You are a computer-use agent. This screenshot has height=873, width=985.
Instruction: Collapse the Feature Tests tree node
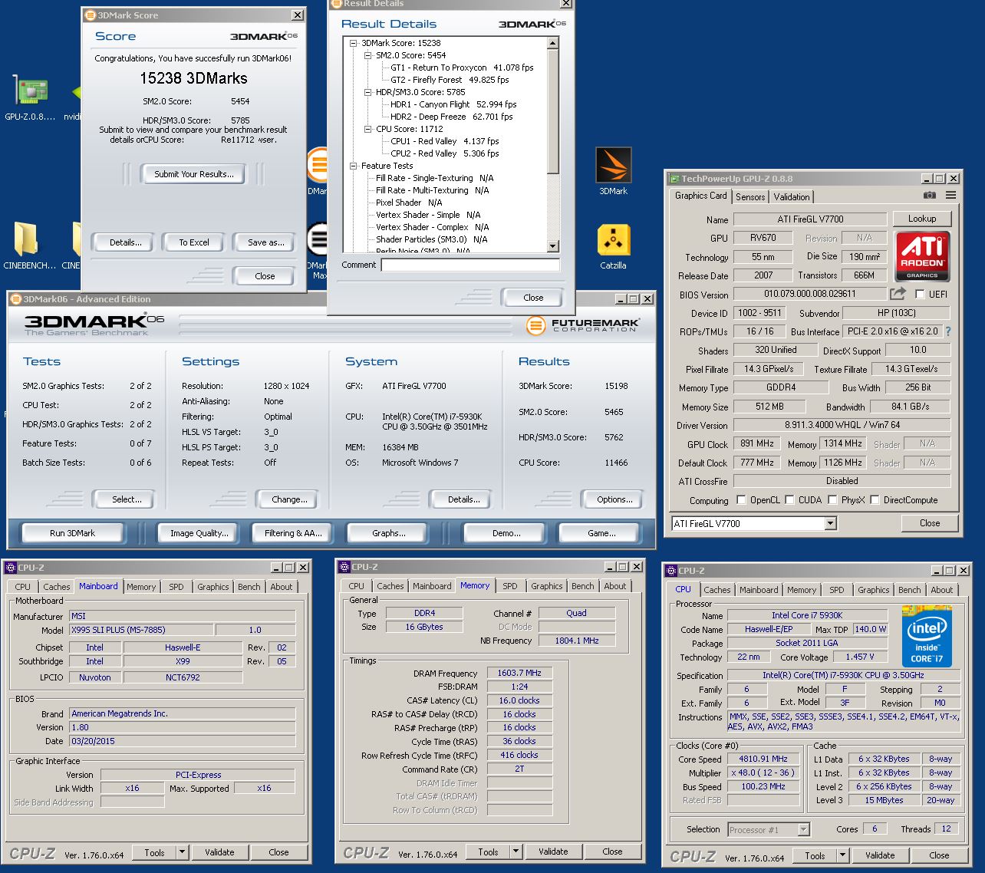pos(354,166)
